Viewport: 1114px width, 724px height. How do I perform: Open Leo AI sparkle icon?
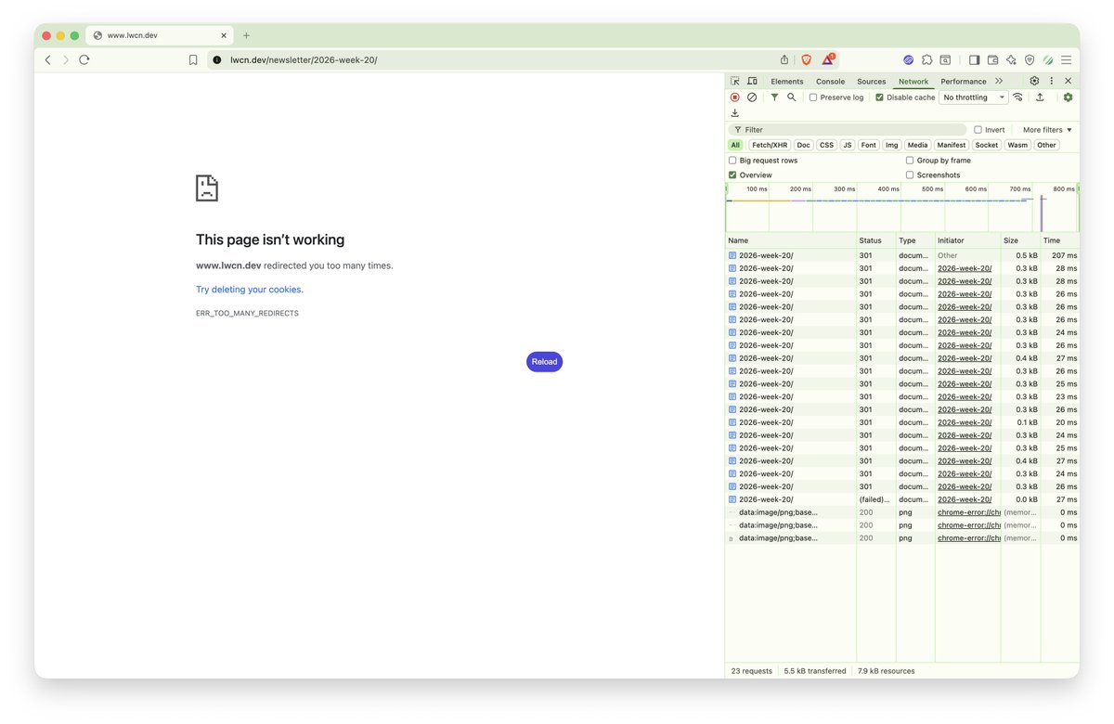(1011, 59)
